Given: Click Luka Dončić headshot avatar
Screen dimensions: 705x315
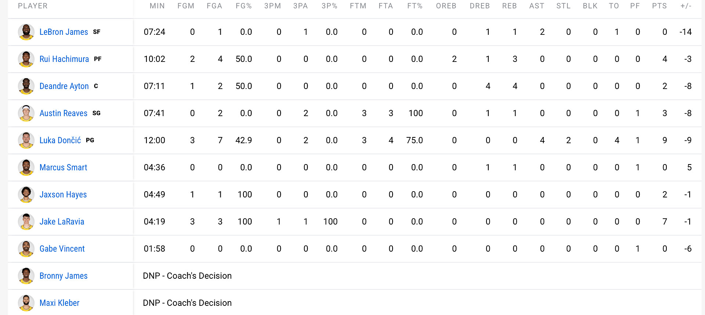Looking at the screenshot, I should [x=26, y=140].
